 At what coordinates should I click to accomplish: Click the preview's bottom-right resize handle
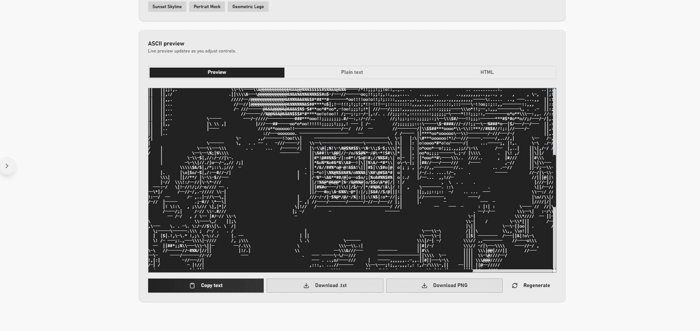click(554, 271)
